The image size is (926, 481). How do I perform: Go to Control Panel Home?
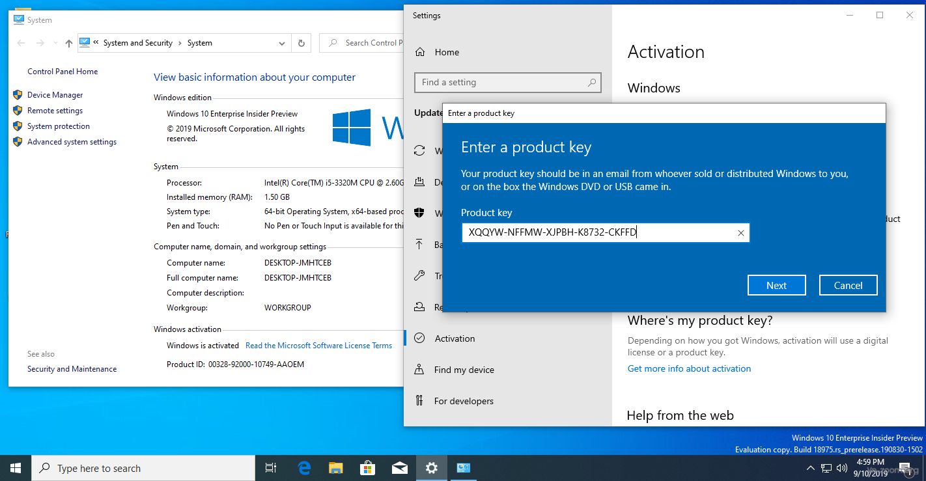click(x=63, y=72)
